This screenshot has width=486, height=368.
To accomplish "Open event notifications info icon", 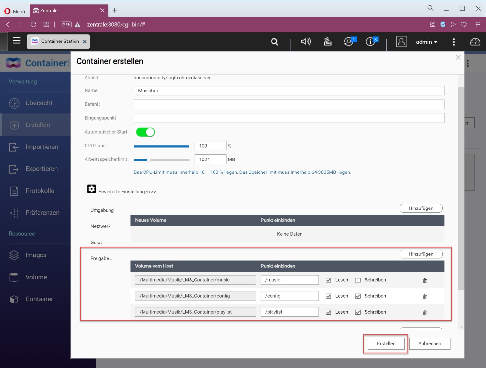I will 371,42.
